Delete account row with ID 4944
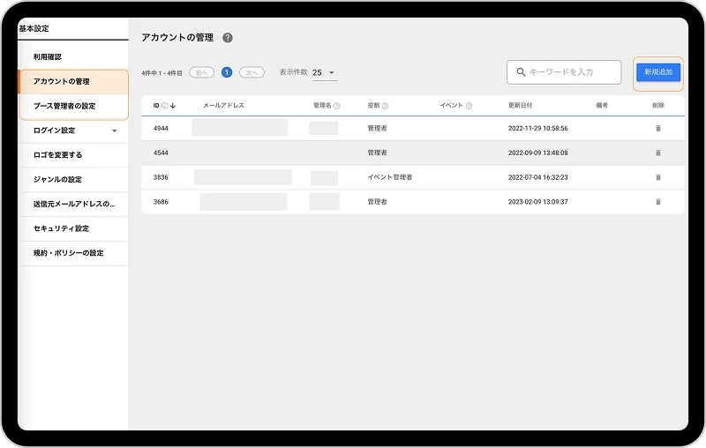Screen dimensions: 706x448 pos(657,128)
